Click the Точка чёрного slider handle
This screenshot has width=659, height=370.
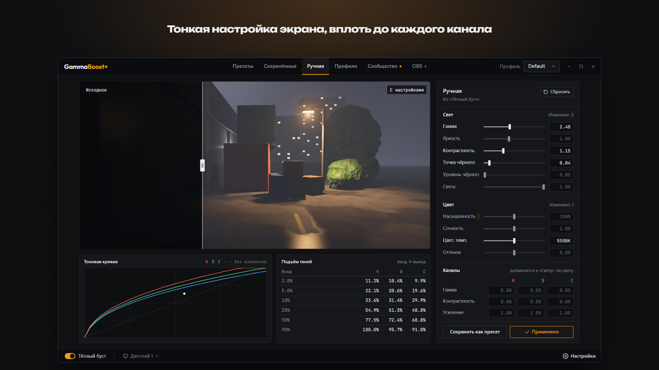pyautogui.click(x=489, y=163)
